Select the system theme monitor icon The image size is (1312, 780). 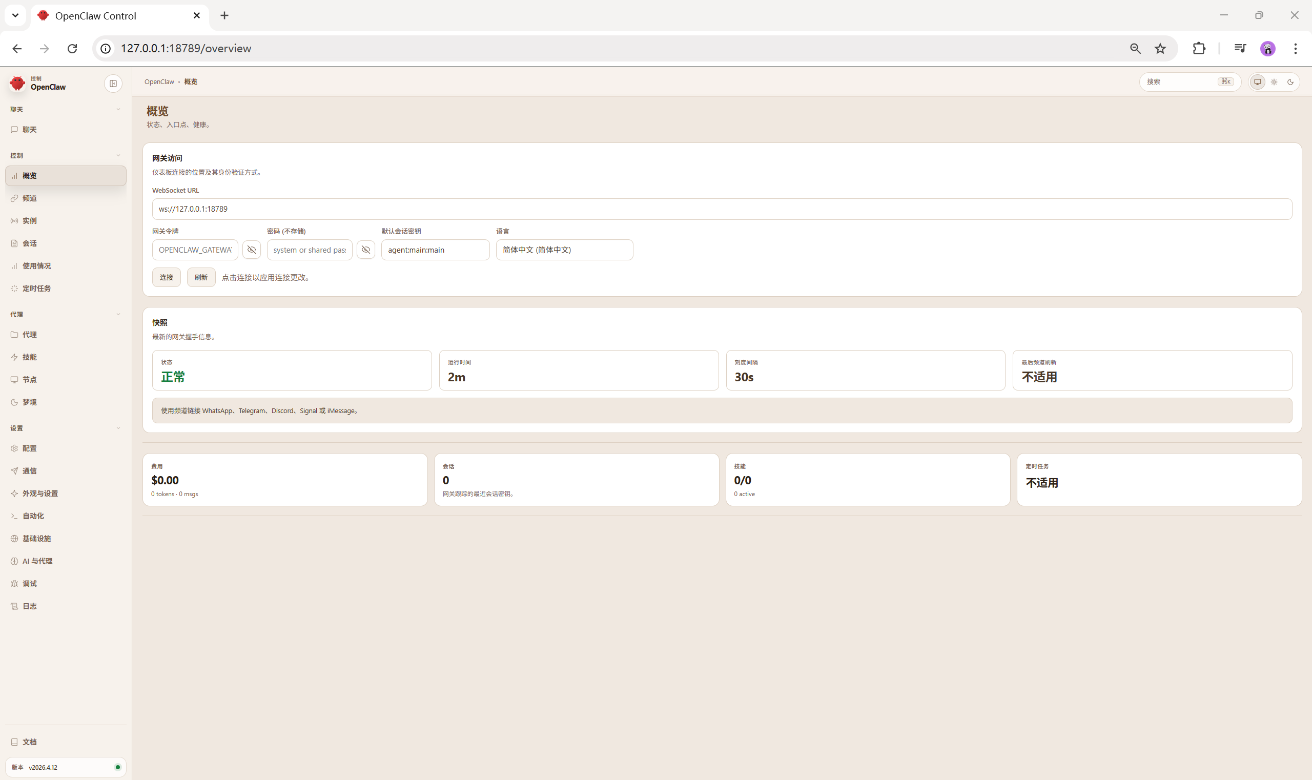point(1257,82)
